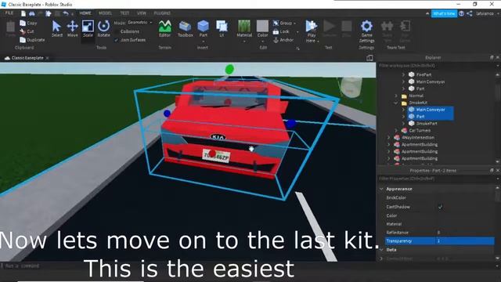Open the UI insert tool
501x282 pixels.
pos(222,29)
